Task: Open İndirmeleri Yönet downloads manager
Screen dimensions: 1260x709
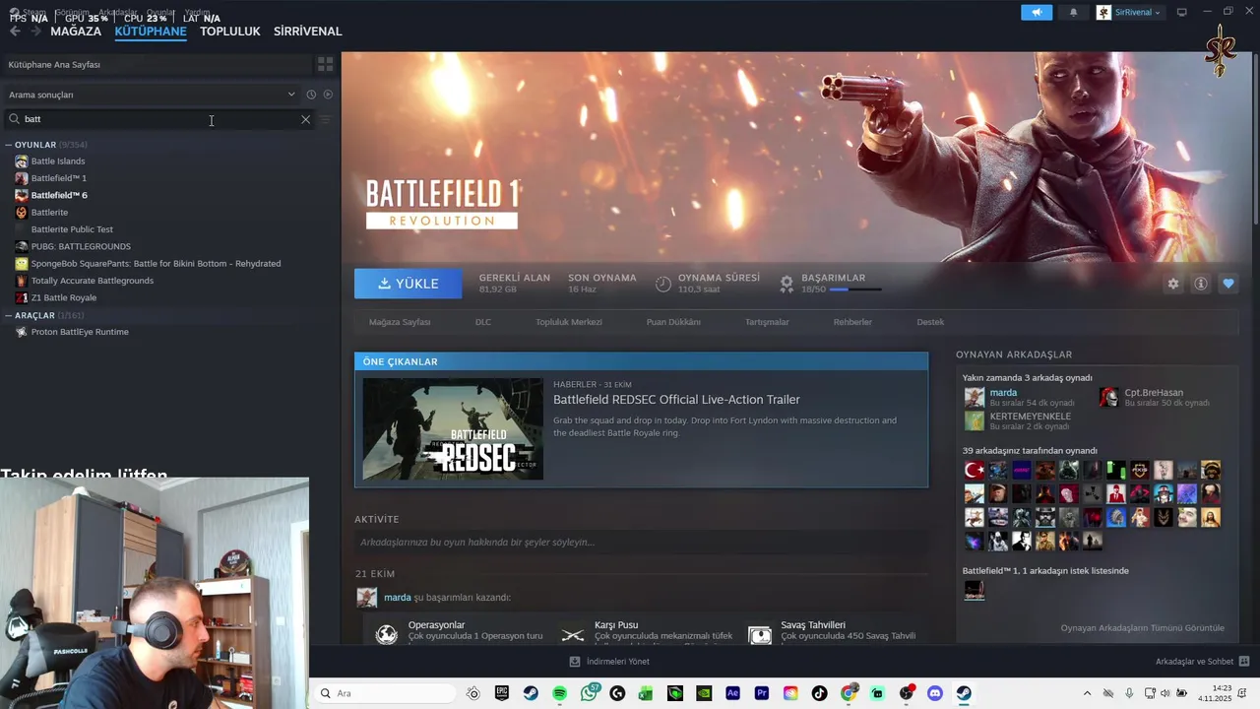Action: pyautogui.click(x=609, y=662)
